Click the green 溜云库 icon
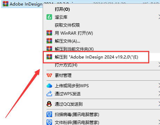The height and width of the screenshot is (125, 160). [49, 17]
